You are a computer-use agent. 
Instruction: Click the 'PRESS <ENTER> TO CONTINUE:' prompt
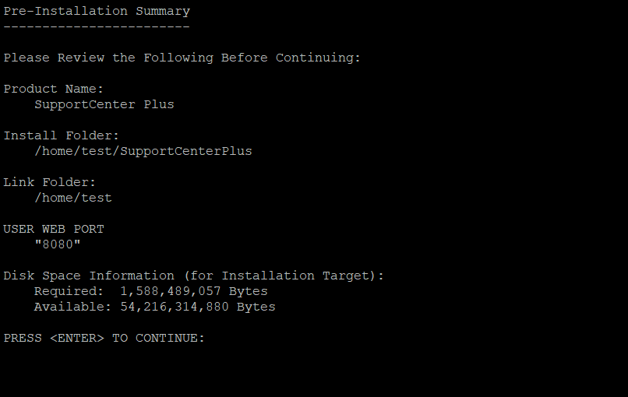[x=104, y=338]
